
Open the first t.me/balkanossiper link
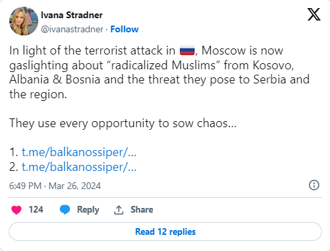pos(79,152)
